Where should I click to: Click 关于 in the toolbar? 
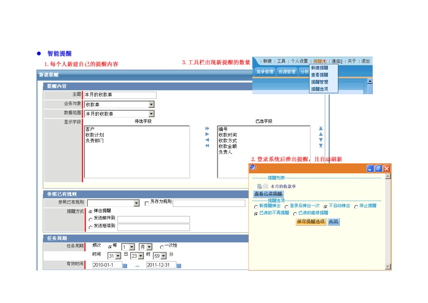pos(351,61)
